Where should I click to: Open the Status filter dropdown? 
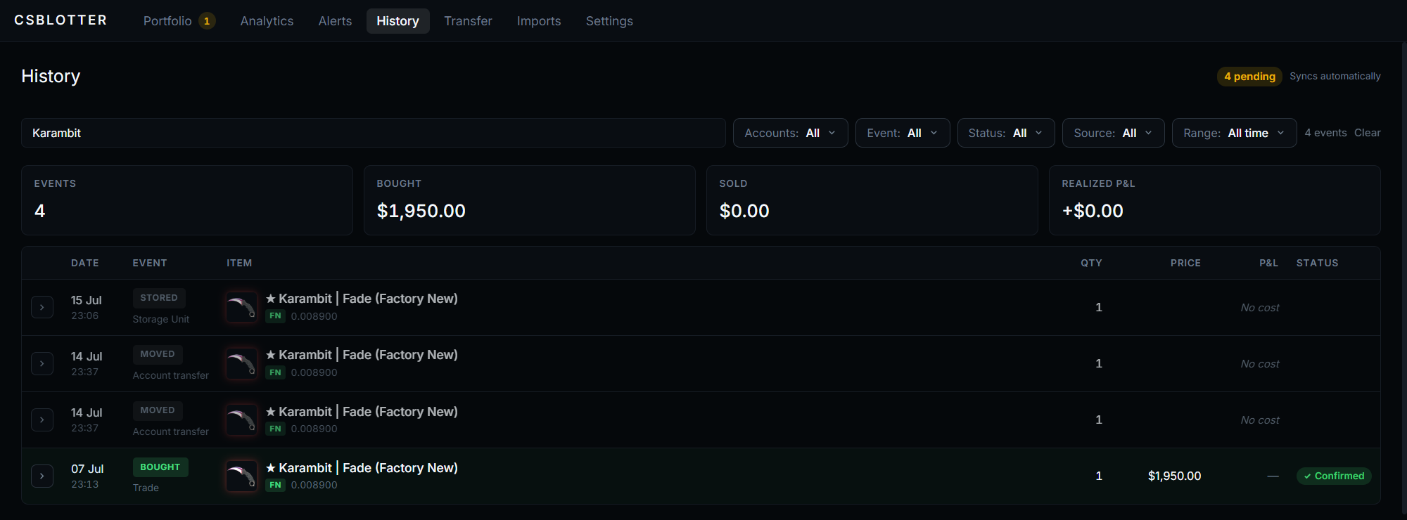(x=1006, y=133)
